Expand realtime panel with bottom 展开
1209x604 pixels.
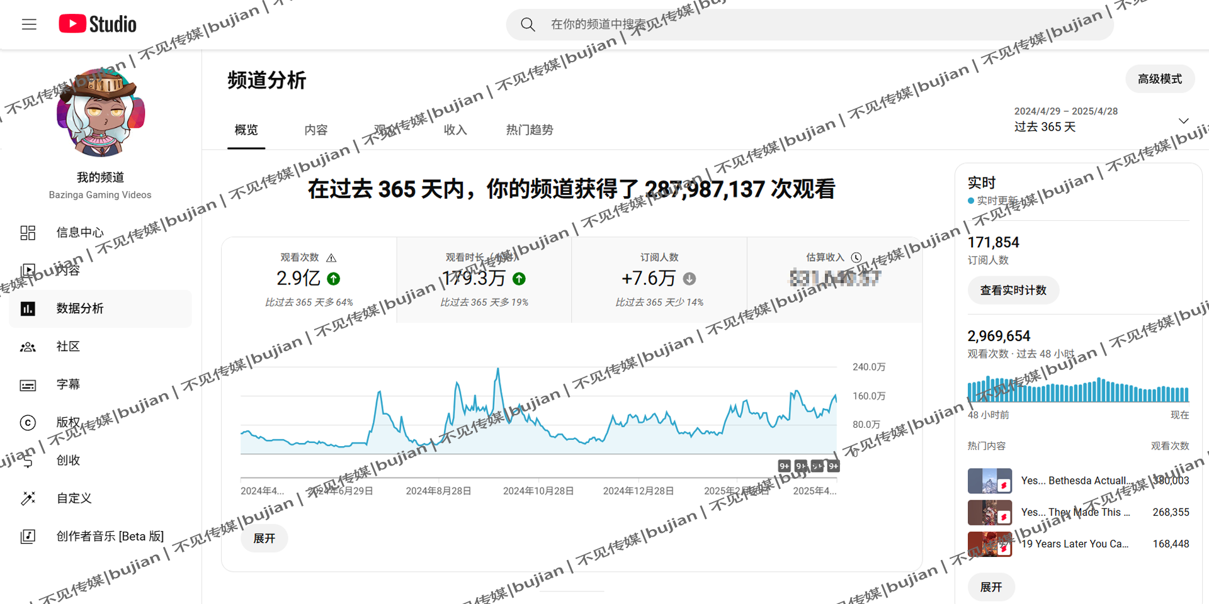[990, 587]
